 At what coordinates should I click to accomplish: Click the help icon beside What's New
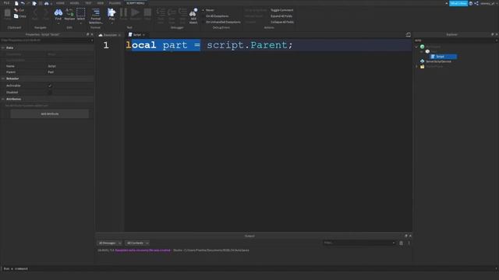(471, 3)
